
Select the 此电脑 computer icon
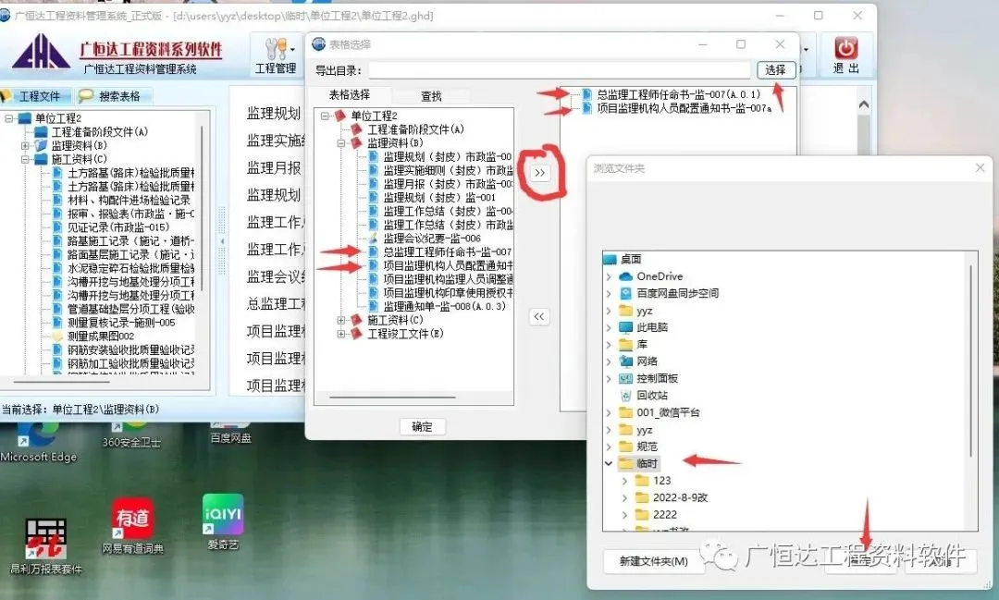tap(625, 327)
